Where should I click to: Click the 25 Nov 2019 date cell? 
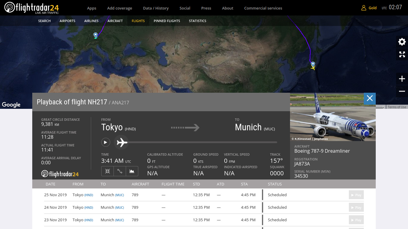pos(56,195)
